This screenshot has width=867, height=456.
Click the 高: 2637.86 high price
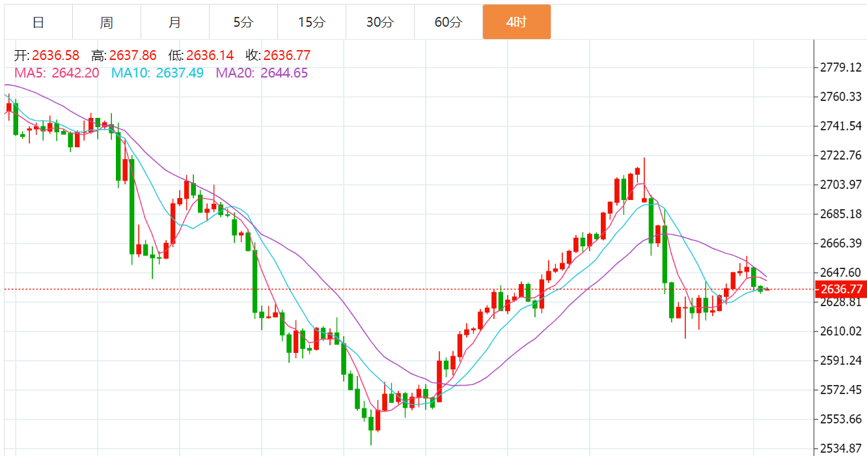tap(124, 55)
